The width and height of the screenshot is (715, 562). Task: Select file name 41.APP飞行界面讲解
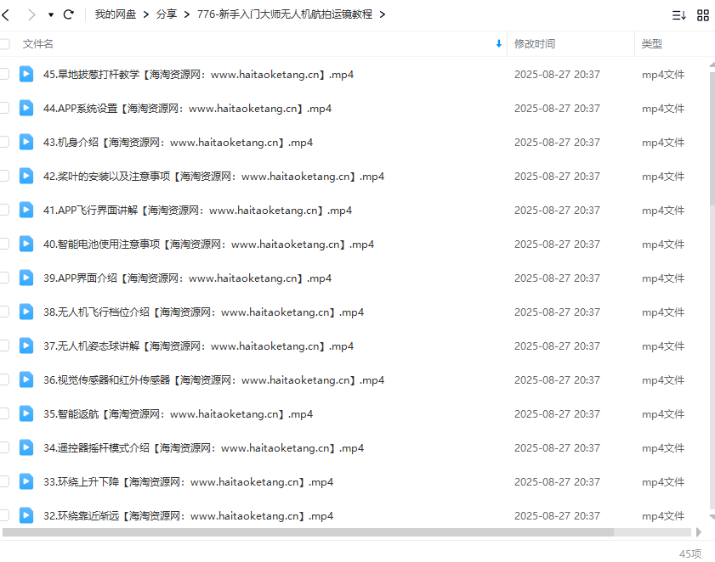tap(197, 210)
